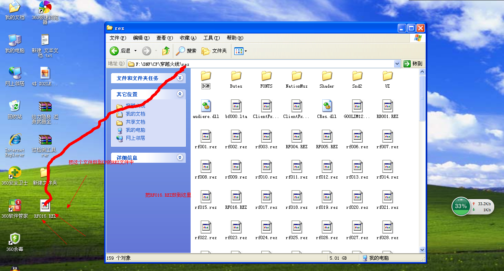Click the 转到 go button
This screenshot has height=271, width=504.
[x=413, y=63]
